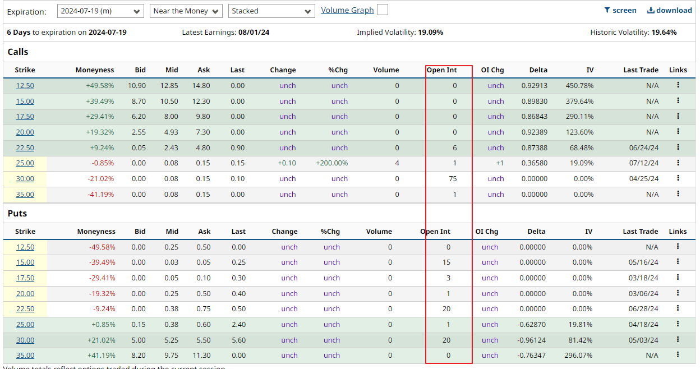Viewport: 700px width, 369px height.
Task: Click the 17.50 call strike link
Action: (25, 117)
